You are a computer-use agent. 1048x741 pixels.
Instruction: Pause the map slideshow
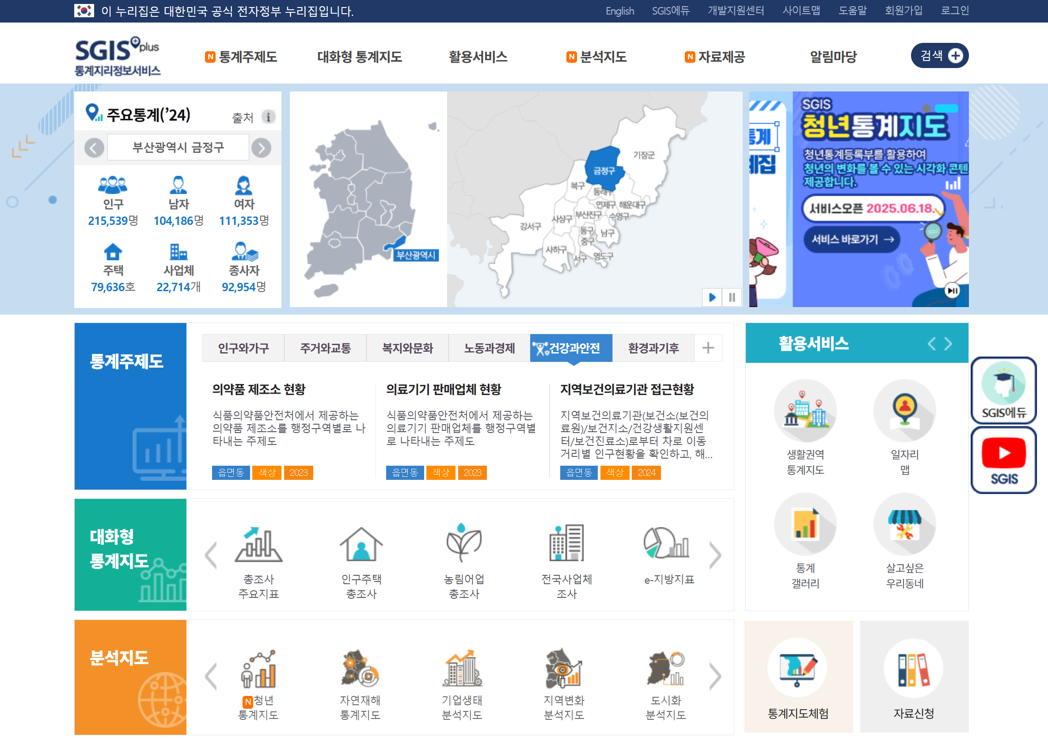[x=732, y=298]
